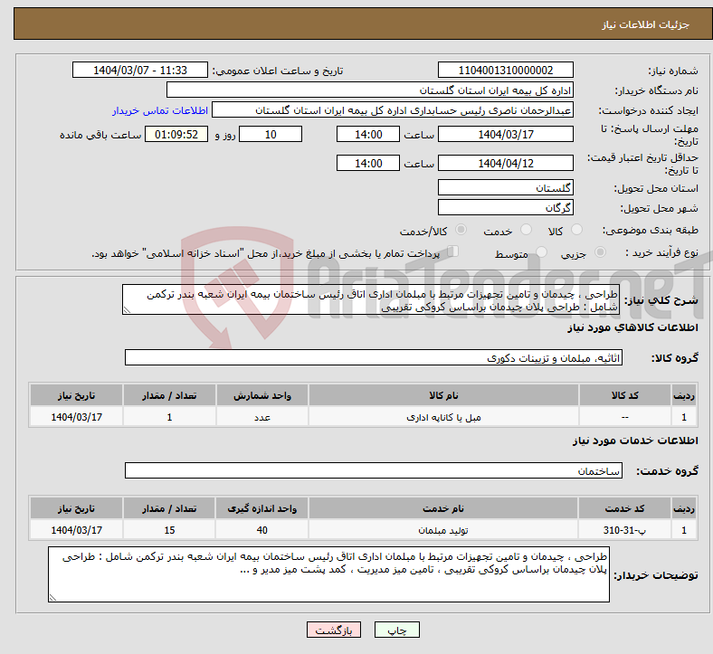Select the متوسط purchase type radio
The image size is (713, 654).
coord(541,252)
